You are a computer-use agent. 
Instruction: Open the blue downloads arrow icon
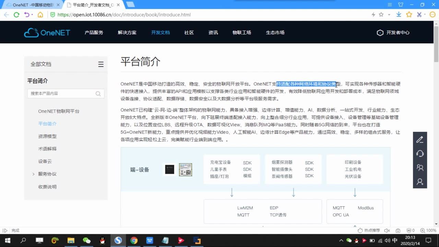pyautogui.click(x=399, y=14)
